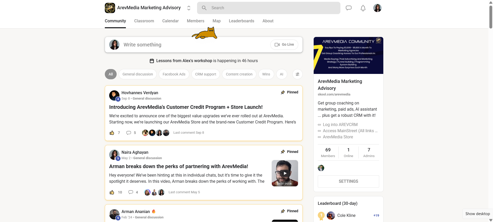Viewport: 493px width, 222px height.
Task: Open the Leaderboards tab
Action: (x=241, y=21)
